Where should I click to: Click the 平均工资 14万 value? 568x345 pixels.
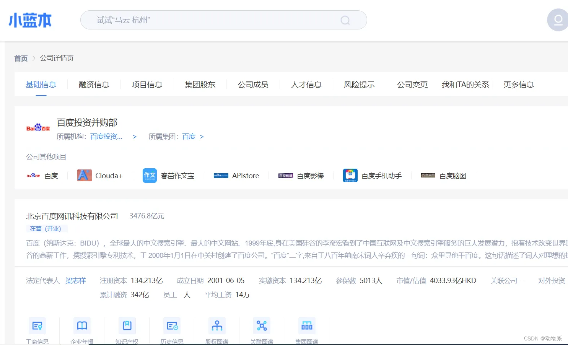tap(242, 295)
